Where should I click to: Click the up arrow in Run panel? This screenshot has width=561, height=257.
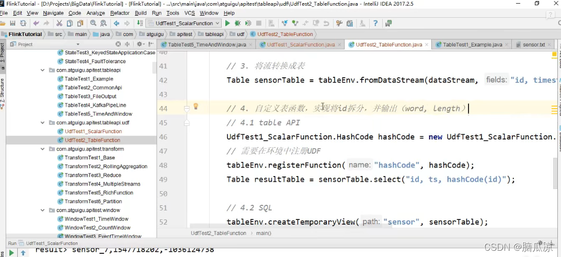click(x=23, y=253)
